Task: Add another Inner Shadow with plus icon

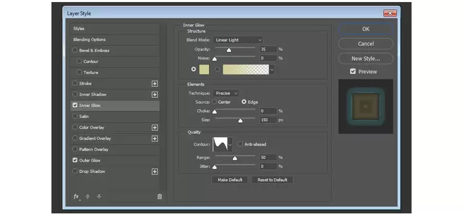Action: (155, 94)
